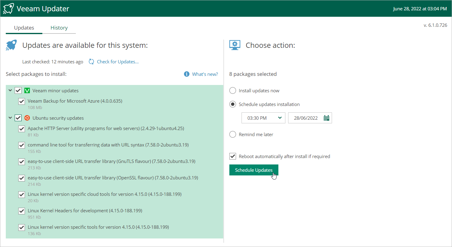
Task: Uncheck the Apache HTTP Server package
Action: point(22,129)
